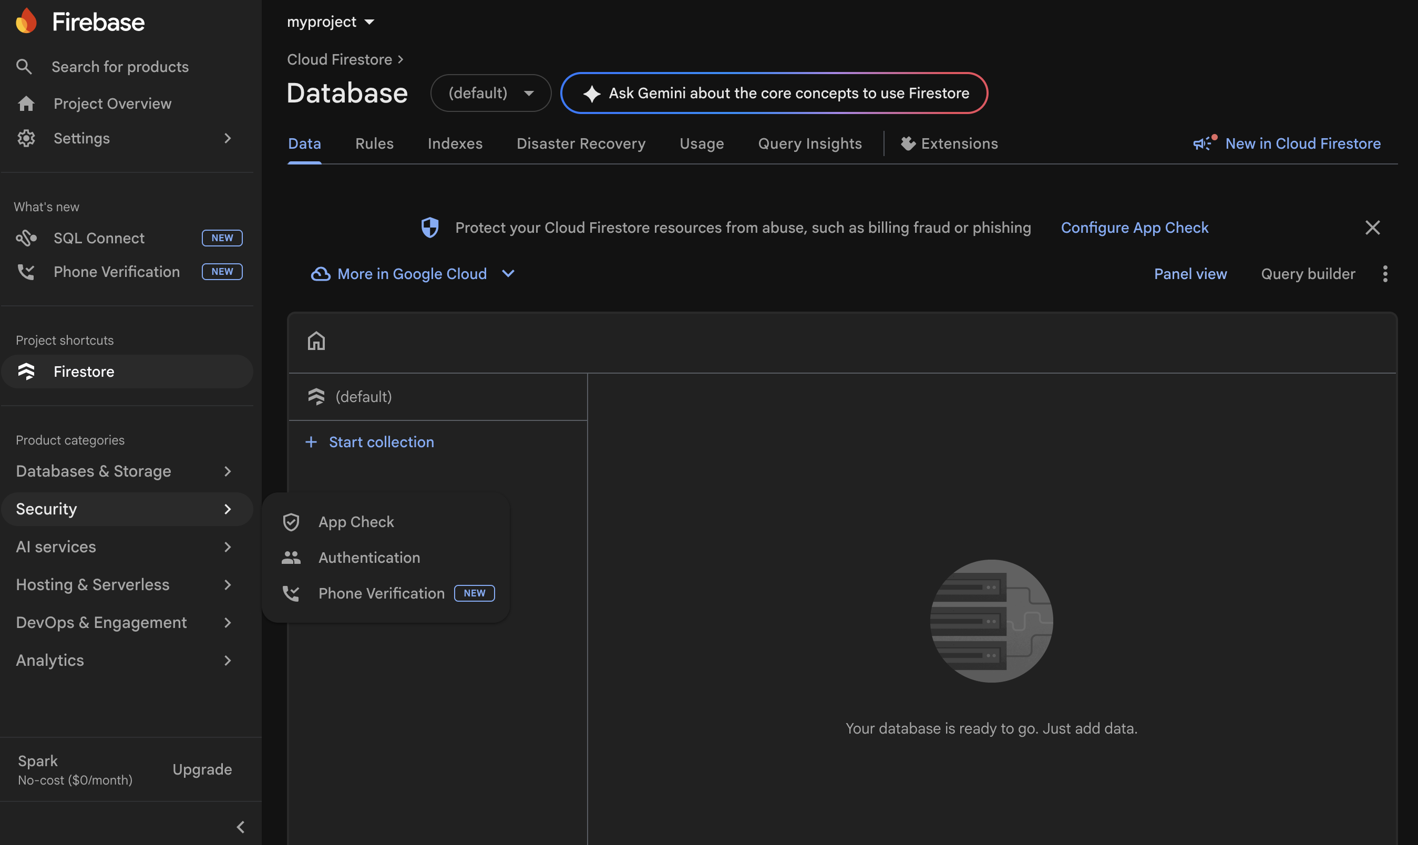Click the Cloud Firestore breadcrumb

point(340,59)
